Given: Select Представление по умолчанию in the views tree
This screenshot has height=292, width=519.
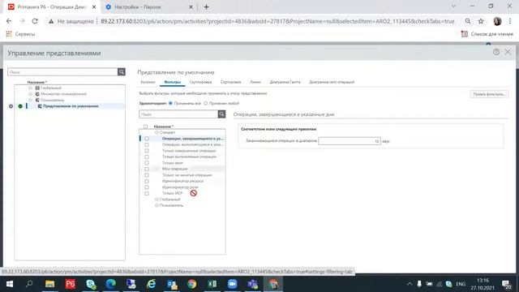Looking at the screenshot, I should point(71,106).
